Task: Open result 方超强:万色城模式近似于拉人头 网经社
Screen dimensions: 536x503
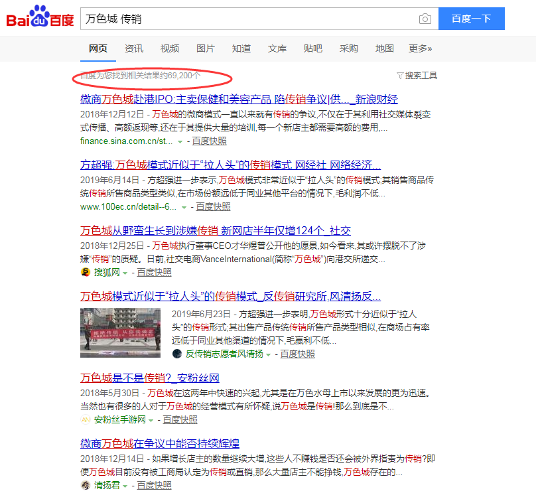Action: tap(230, 165)
